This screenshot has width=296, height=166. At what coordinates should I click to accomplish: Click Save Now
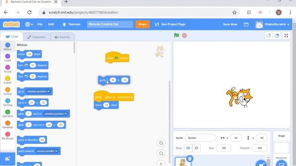230,24
